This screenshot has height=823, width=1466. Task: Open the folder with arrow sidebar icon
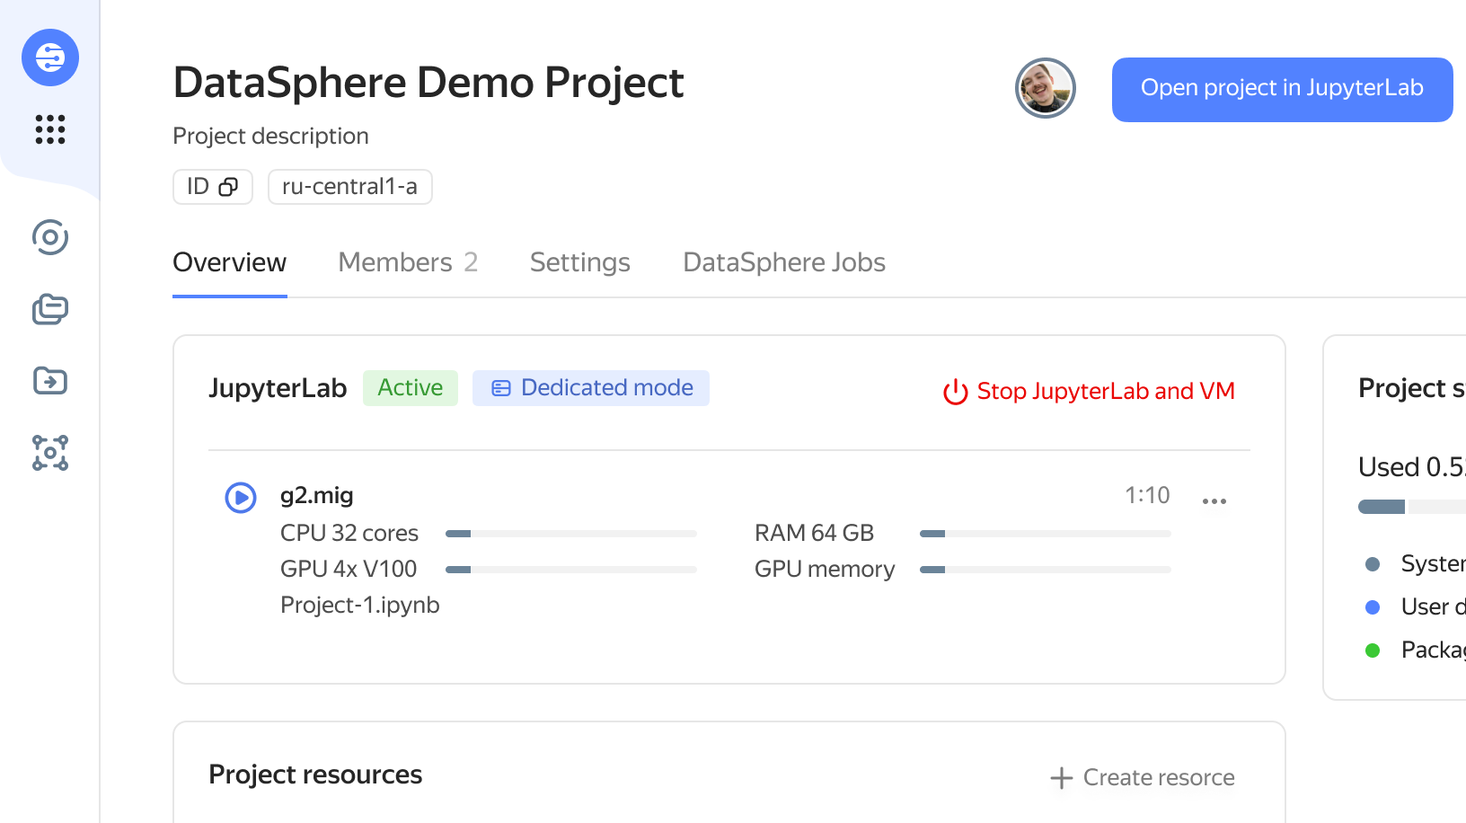(50, 381)
